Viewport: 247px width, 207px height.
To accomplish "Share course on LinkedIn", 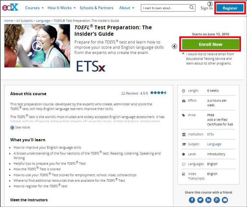I will coord(208,200).
